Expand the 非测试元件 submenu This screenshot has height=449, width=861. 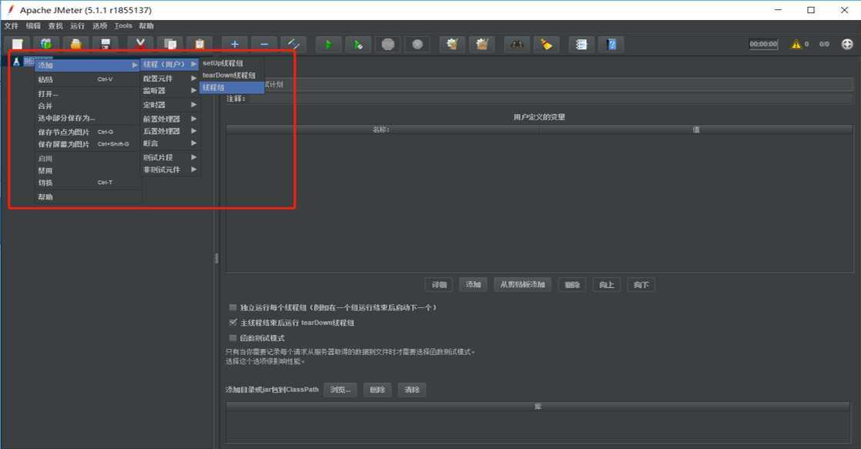click(x=169, y=169)
